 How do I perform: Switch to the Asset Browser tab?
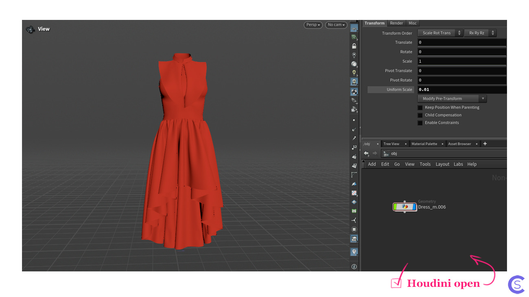click(459, 144)
